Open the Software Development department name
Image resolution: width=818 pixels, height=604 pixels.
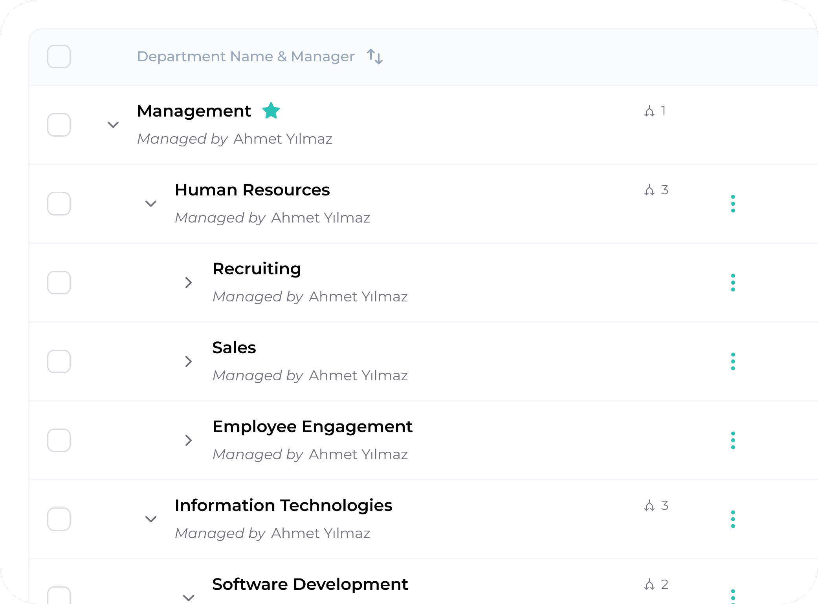pos(310,584)
